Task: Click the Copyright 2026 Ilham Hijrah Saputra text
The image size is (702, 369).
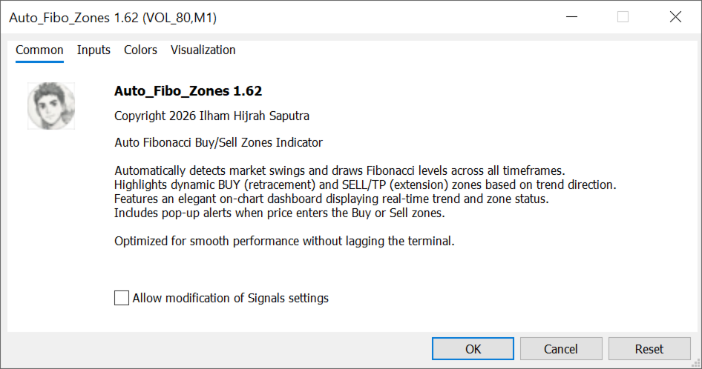Action: pos(211,116)
